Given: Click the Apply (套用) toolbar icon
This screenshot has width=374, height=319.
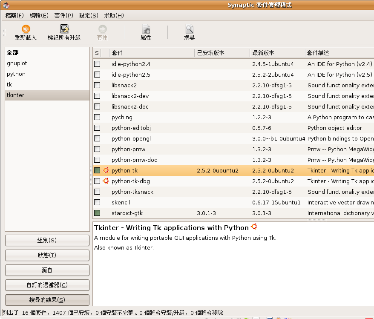Looking at the screenshot, I should (x=103, y=29).
